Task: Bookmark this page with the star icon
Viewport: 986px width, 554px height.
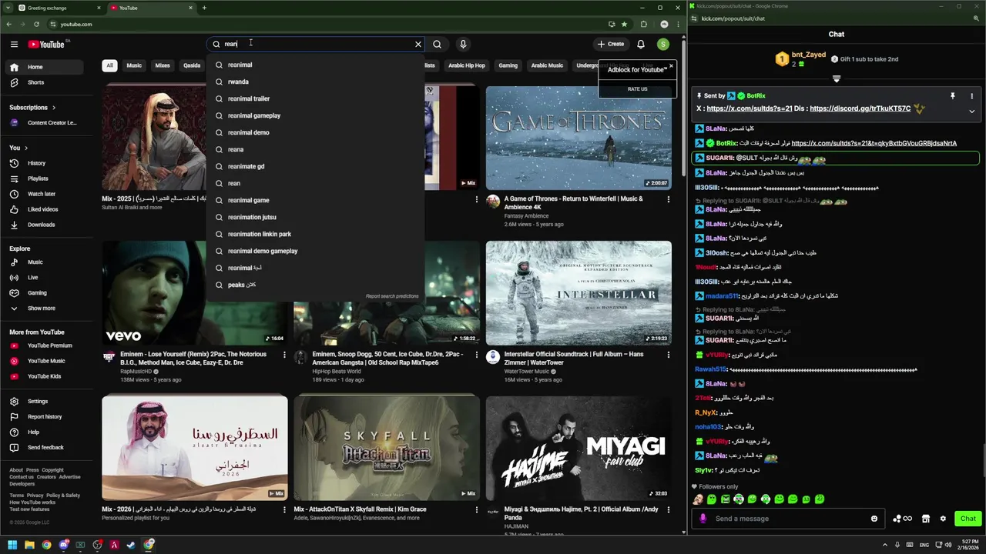Action: 624,24
